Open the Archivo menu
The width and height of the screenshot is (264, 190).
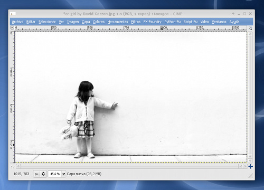pos(17,22)
